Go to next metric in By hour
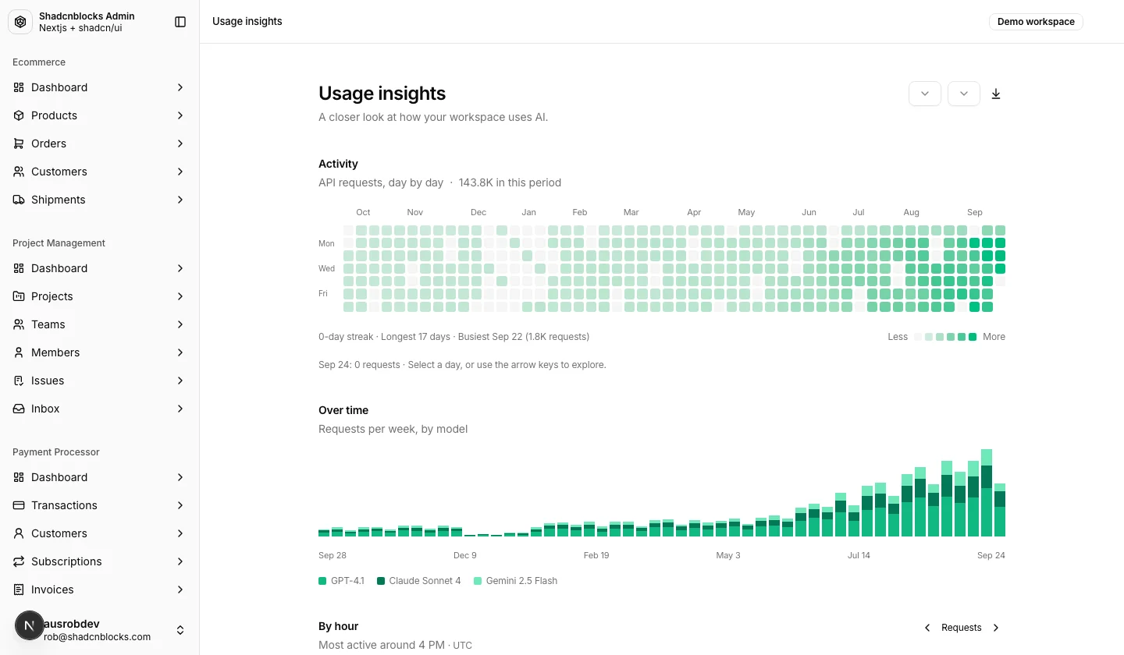Image resolution: width=1124 pixels, height=655 pixels. click(996, 628)
